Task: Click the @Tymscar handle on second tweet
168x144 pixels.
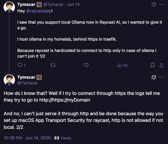Action: (28, 83)
